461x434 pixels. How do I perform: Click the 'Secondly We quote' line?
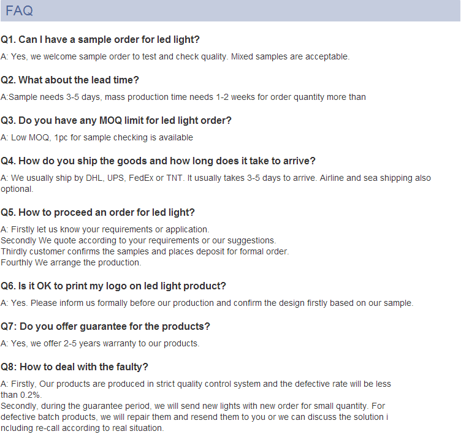pyautogui.click(x=138, y=240)
